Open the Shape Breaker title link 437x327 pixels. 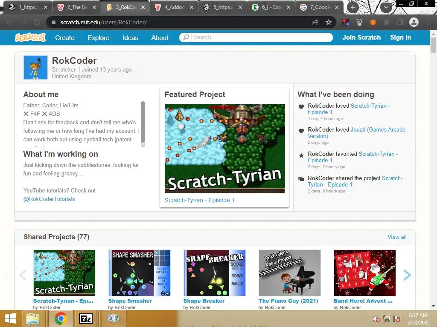(x=204, y=301)
